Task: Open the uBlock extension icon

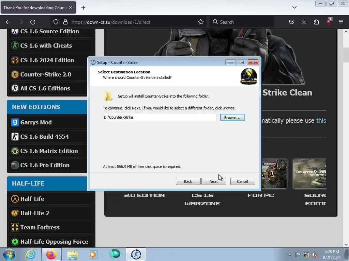Action: [x=329, y=21]
